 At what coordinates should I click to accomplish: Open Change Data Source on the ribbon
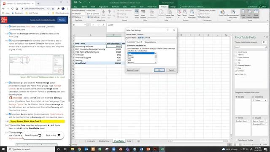pos(169,14)
